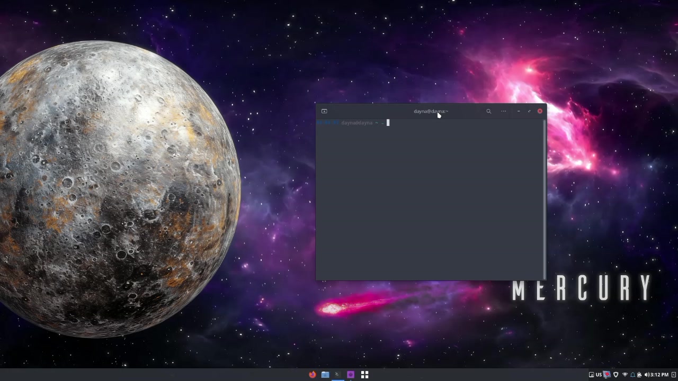The width and height of the screenshot is (678, 381).
Task: Open the shield security tray icon
Action: pos(615,375)
